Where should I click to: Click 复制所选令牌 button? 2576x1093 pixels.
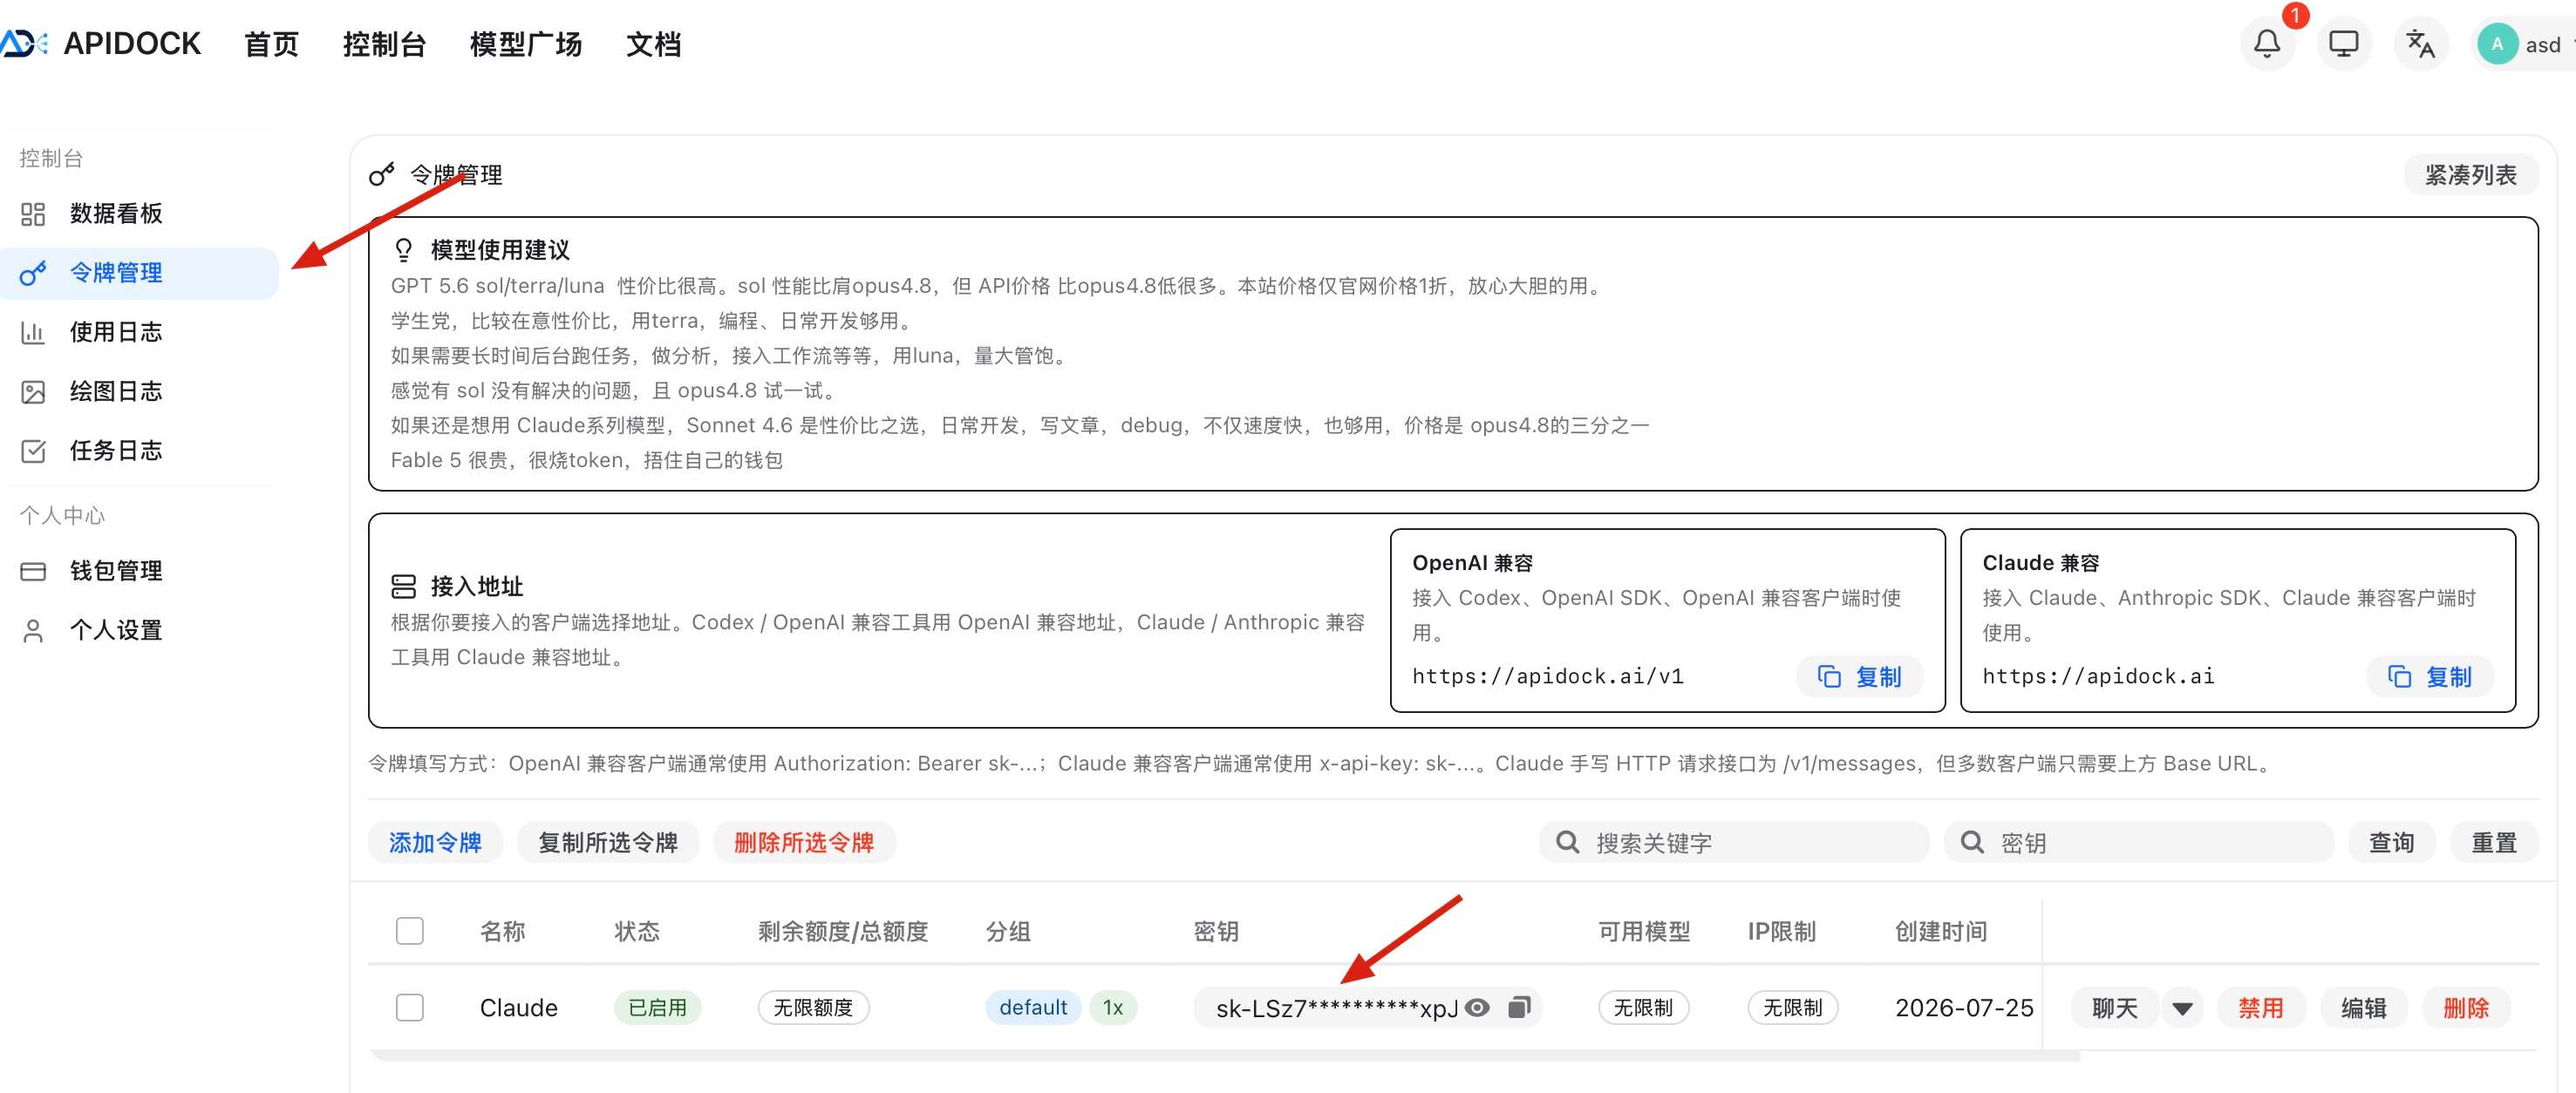click(608, 842)
